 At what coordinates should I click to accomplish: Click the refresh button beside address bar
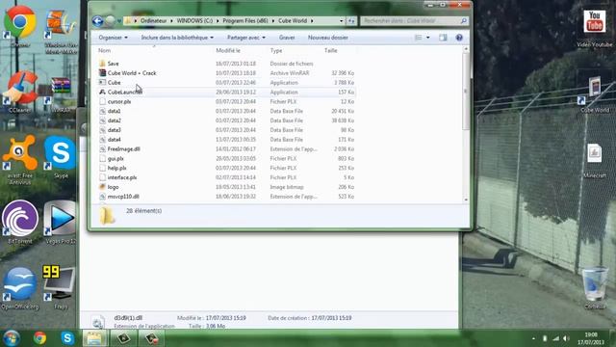(x=351, y=21)
